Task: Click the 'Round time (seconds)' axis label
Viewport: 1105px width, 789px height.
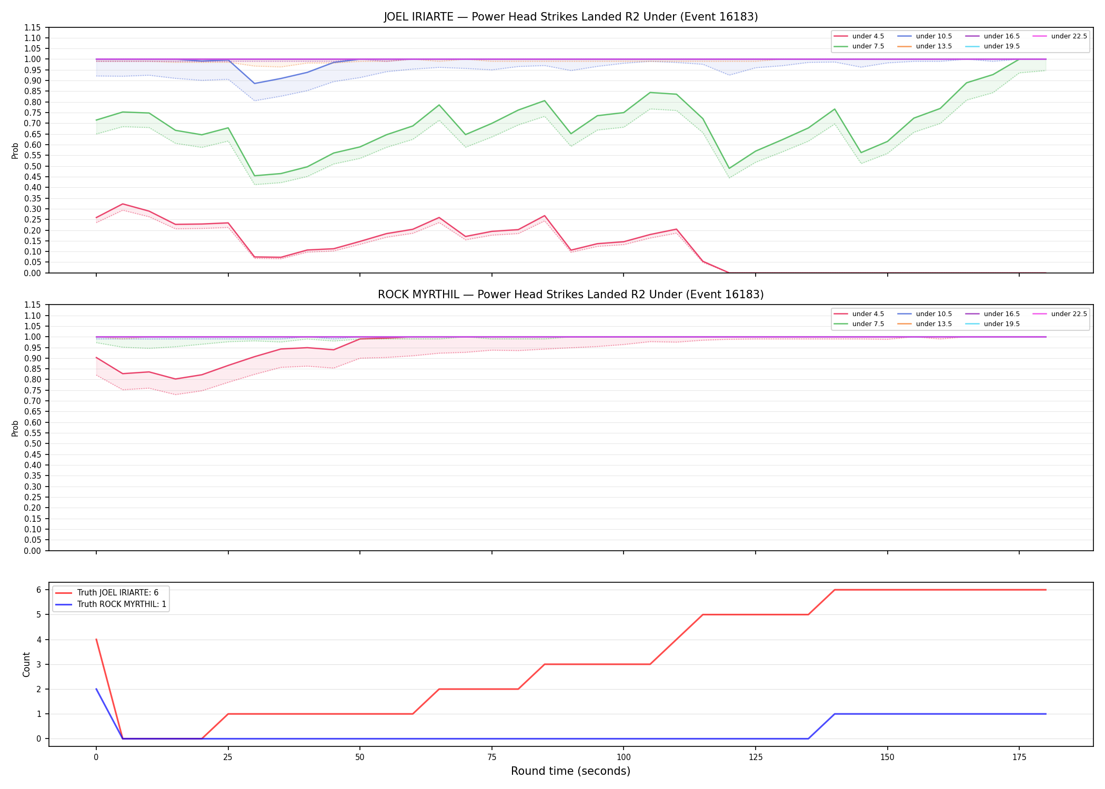Action: (x=571, y=771)
